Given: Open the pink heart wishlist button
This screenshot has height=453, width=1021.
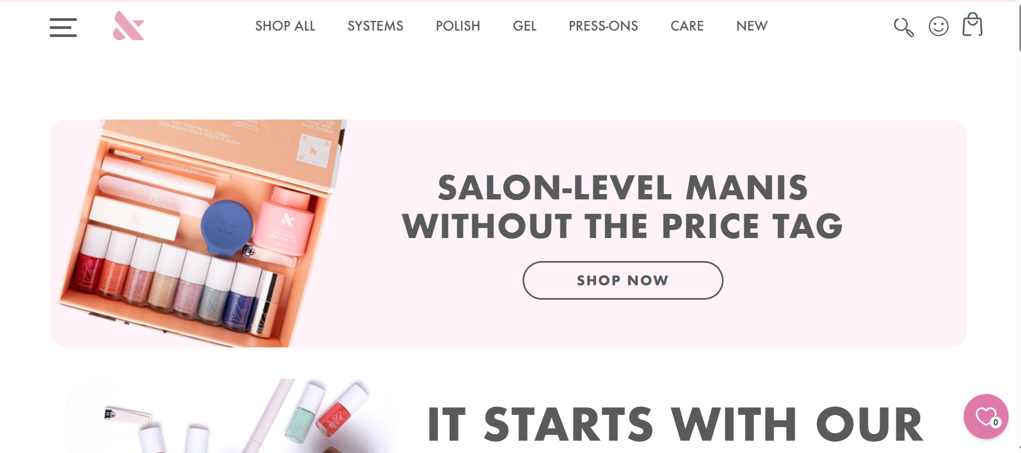Looking at the screenshot, I should [x=986, y=417].
